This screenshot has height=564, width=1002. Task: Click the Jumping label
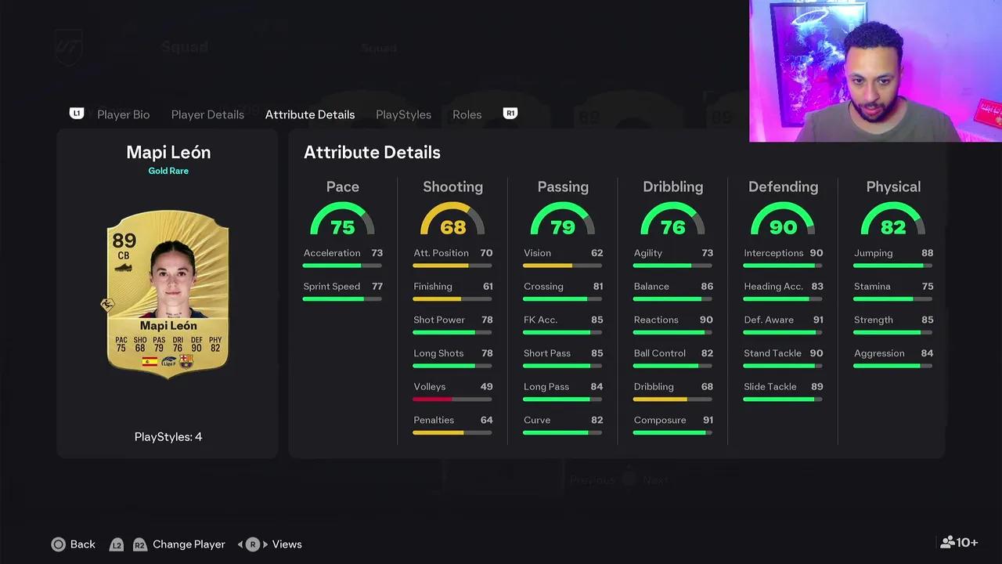pyautogui.click(x=874, y=253)
